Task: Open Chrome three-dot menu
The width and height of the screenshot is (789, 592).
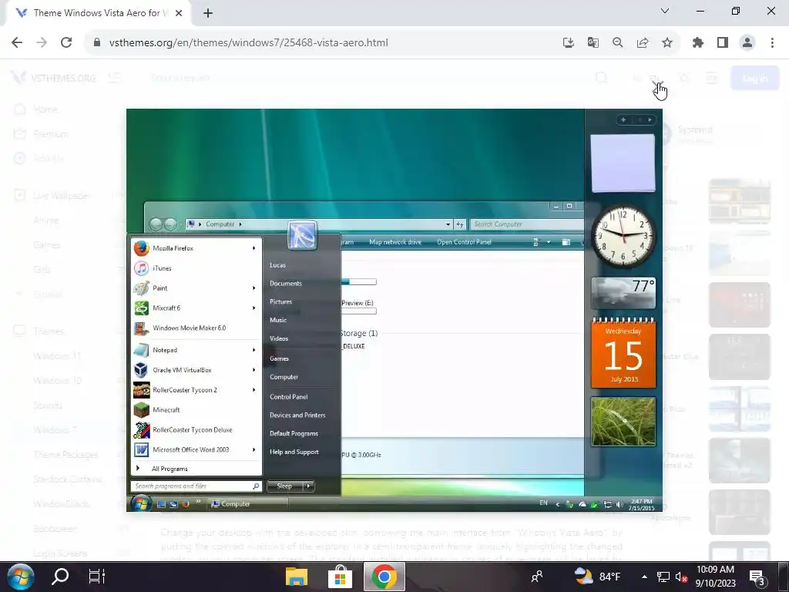Action: [x=772, y=43]
